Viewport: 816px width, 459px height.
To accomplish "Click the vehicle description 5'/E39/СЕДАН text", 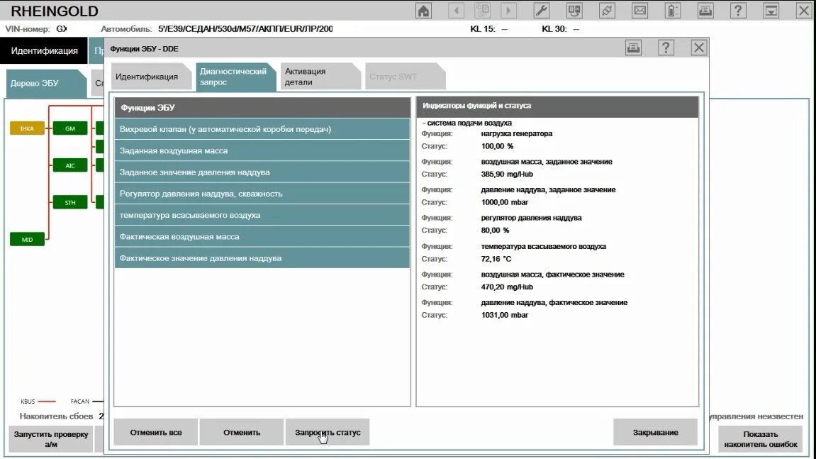I will click(x=245, y=28).
